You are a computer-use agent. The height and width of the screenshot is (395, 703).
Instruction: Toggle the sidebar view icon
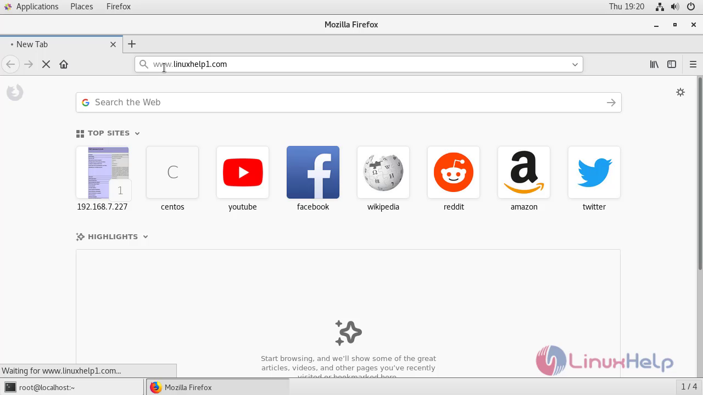coord(672,64)
